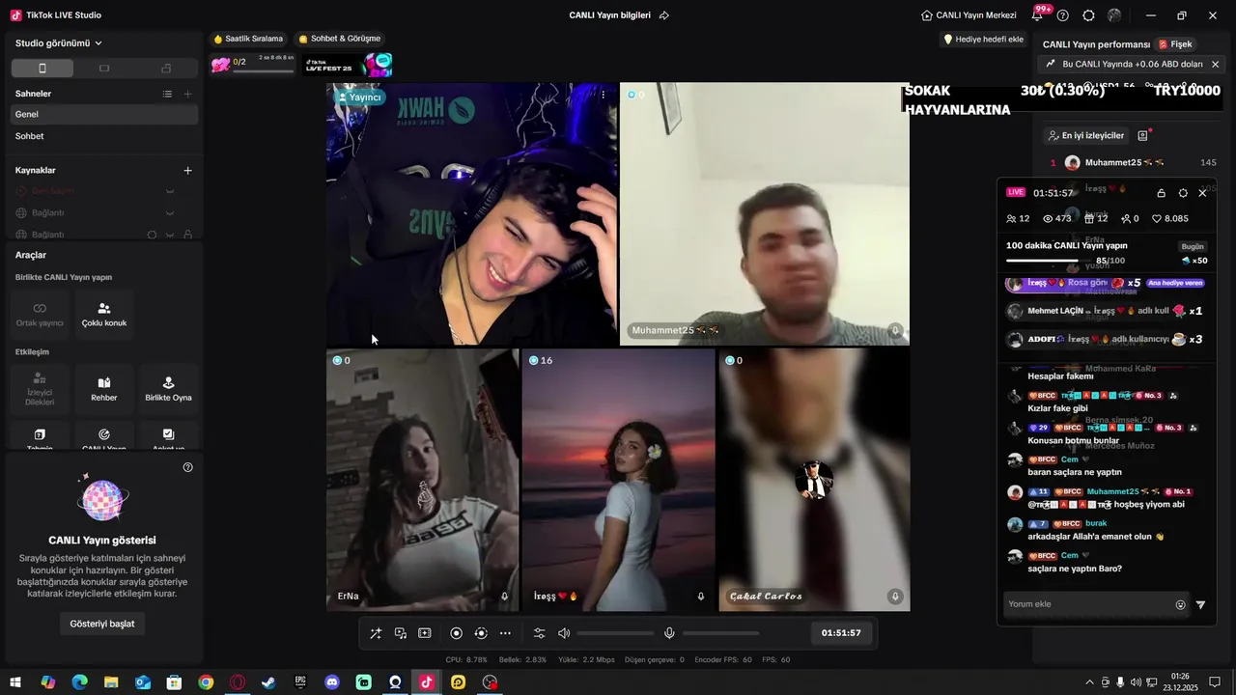Click the replay buffer record icon
Viewport: 1236px width, 695px height.
[481, 633]
